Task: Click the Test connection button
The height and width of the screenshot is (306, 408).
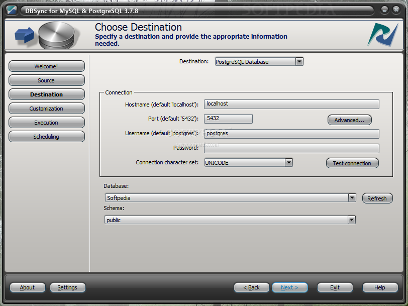Action: click(x=352, y=163)
